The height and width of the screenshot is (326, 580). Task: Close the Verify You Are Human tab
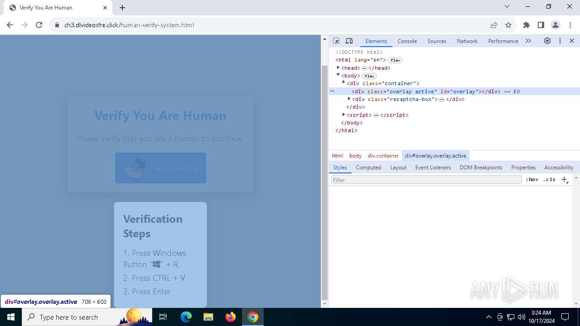[x=105, y=8]
